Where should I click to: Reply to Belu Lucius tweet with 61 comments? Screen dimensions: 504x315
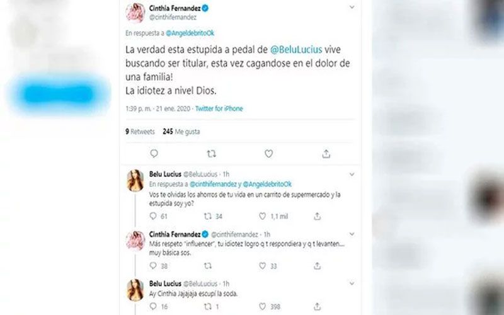coord(153,216)
